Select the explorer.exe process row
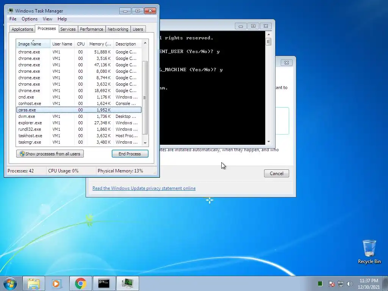388x291 pixels. (x=79, y=123)
